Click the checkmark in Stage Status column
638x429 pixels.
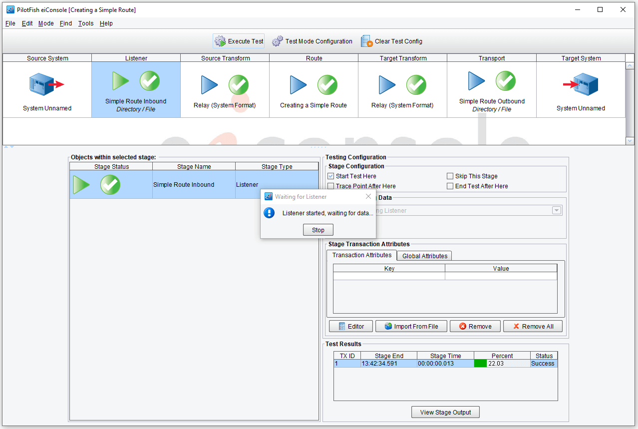coord(110,185)
